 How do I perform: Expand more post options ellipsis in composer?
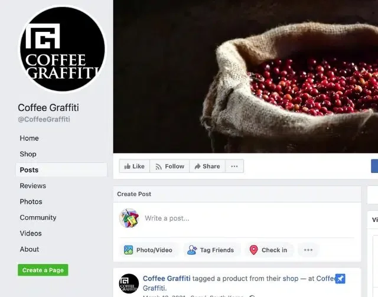(308, 250)
